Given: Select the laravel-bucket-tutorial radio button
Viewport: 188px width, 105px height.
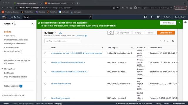Looking at the screenshot, I should [x=45, y=98].
